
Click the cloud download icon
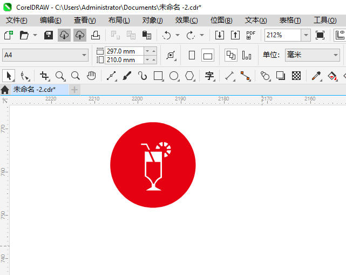click(64, 35)
